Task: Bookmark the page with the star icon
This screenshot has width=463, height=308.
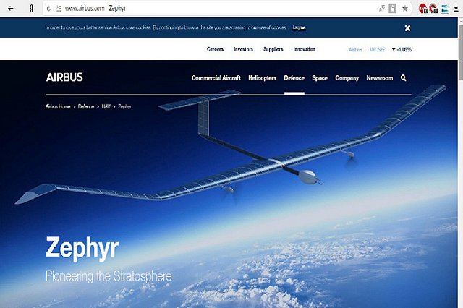Action: pyautogui.click(x=405, y=9)
